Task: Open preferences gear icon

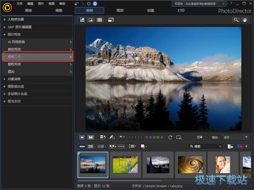Action: point(89,4)
